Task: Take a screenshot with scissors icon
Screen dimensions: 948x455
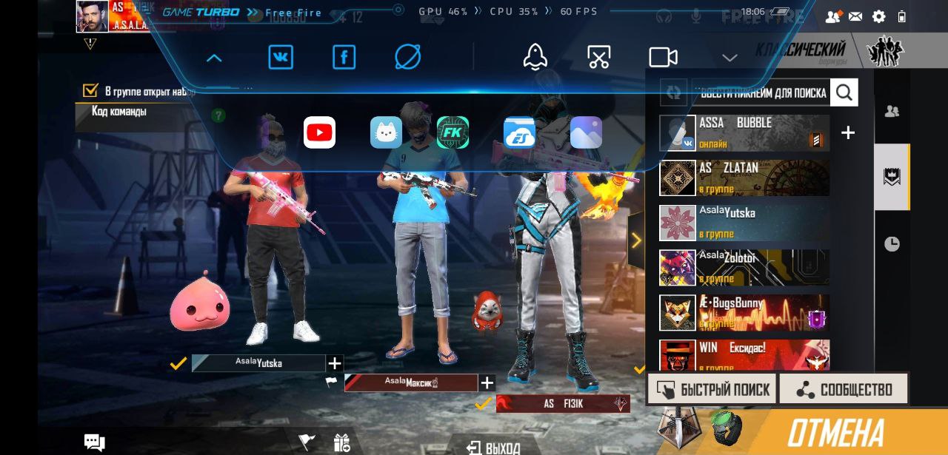Action: pyautogui.click(x=598, y=57)
